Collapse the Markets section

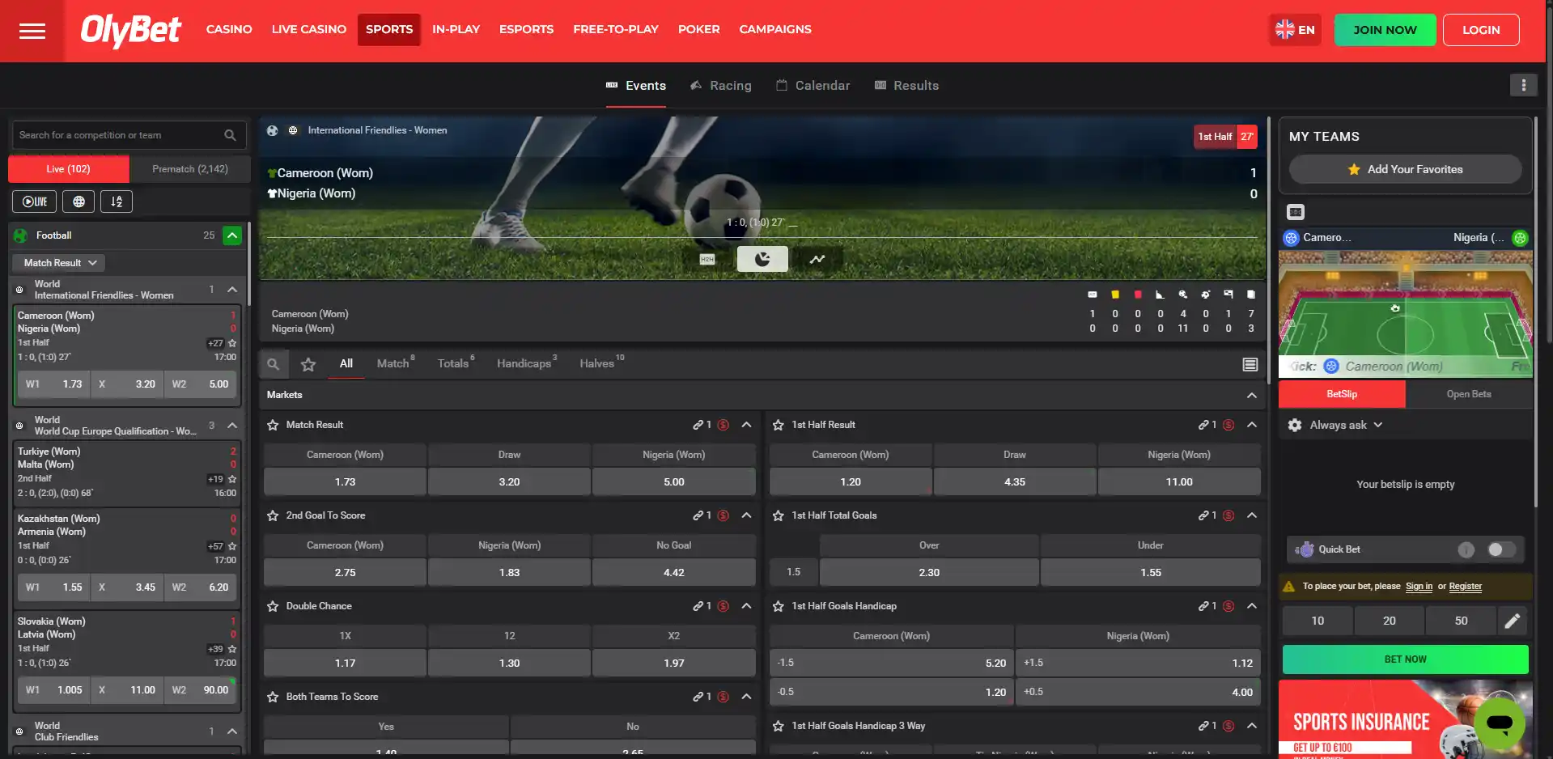[1251, 395]
